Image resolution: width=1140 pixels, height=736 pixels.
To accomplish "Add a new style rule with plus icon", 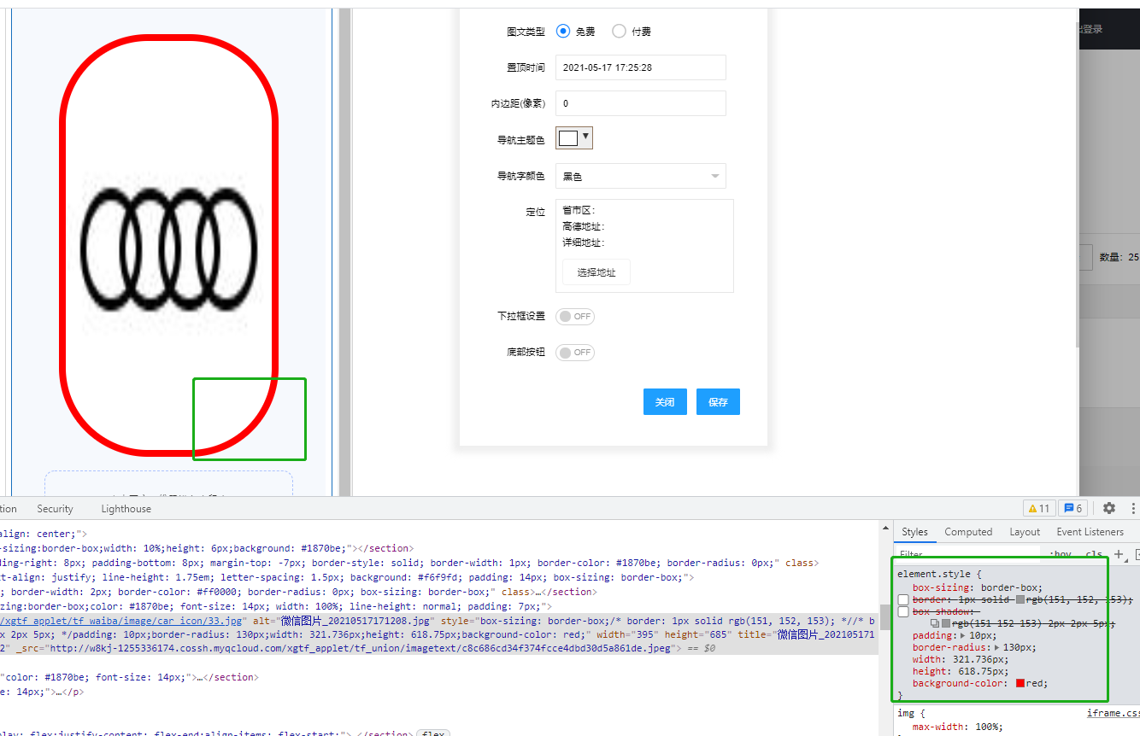I will click(x=1118, y=554).
